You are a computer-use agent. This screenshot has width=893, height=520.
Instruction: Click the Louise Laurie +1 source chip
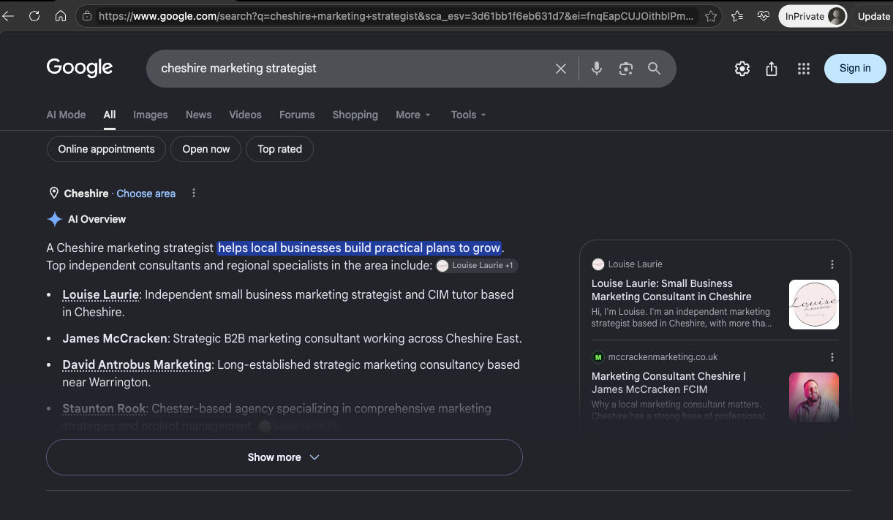click(x=477, y=265)
